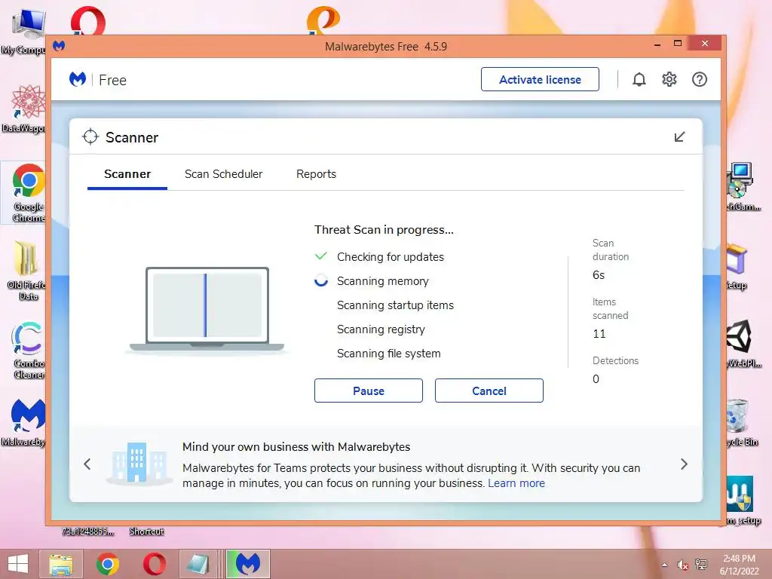
Task: Click the Items scanned value 11
Action: [x=599, y=334]
